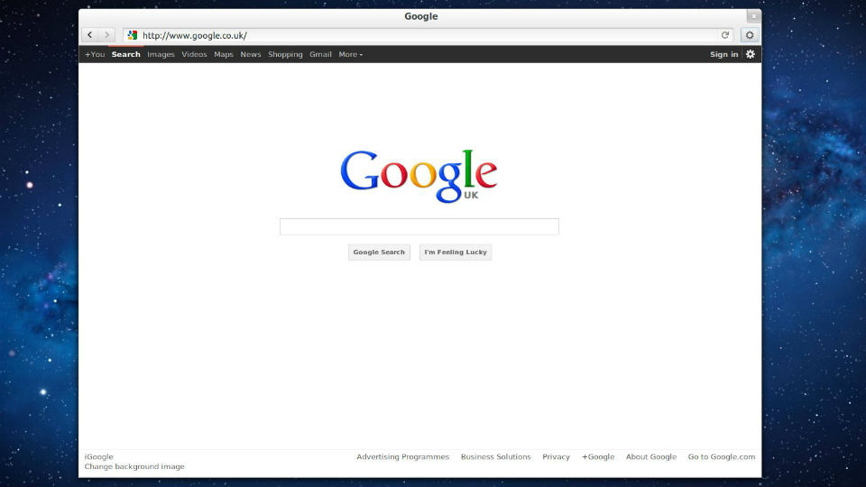Click the Google Search button
Image resolution: width=866 pixels, height=487 pixels.
[x=379, y=253]
